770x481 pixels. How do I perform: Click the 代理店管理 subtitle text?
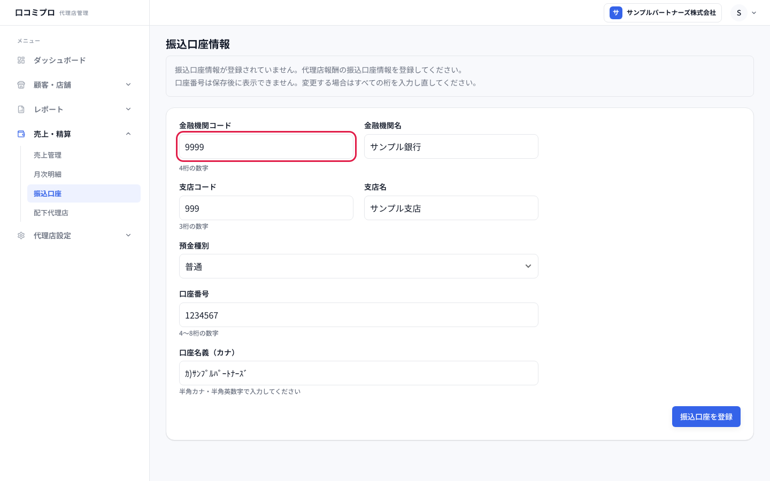tap(74, 13)
